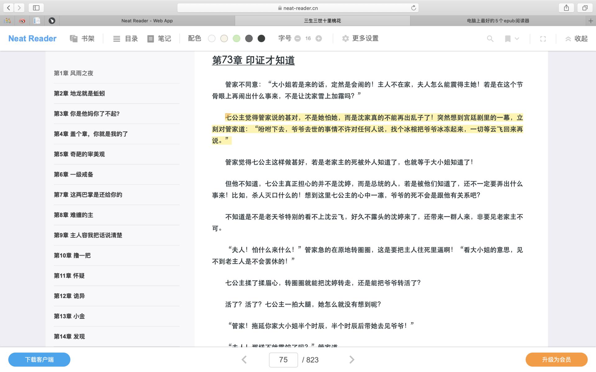Collapse toolbar with 收起 button

tap(576, 38)
